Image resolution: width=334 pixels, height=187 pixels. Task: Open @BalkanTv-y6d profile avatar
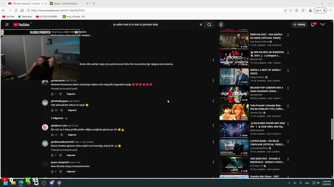[x=45, y=127]
